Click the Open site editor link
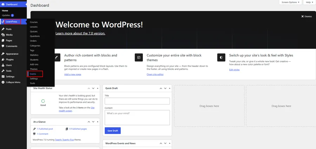 pyautogui.click(x=155, y=74)
